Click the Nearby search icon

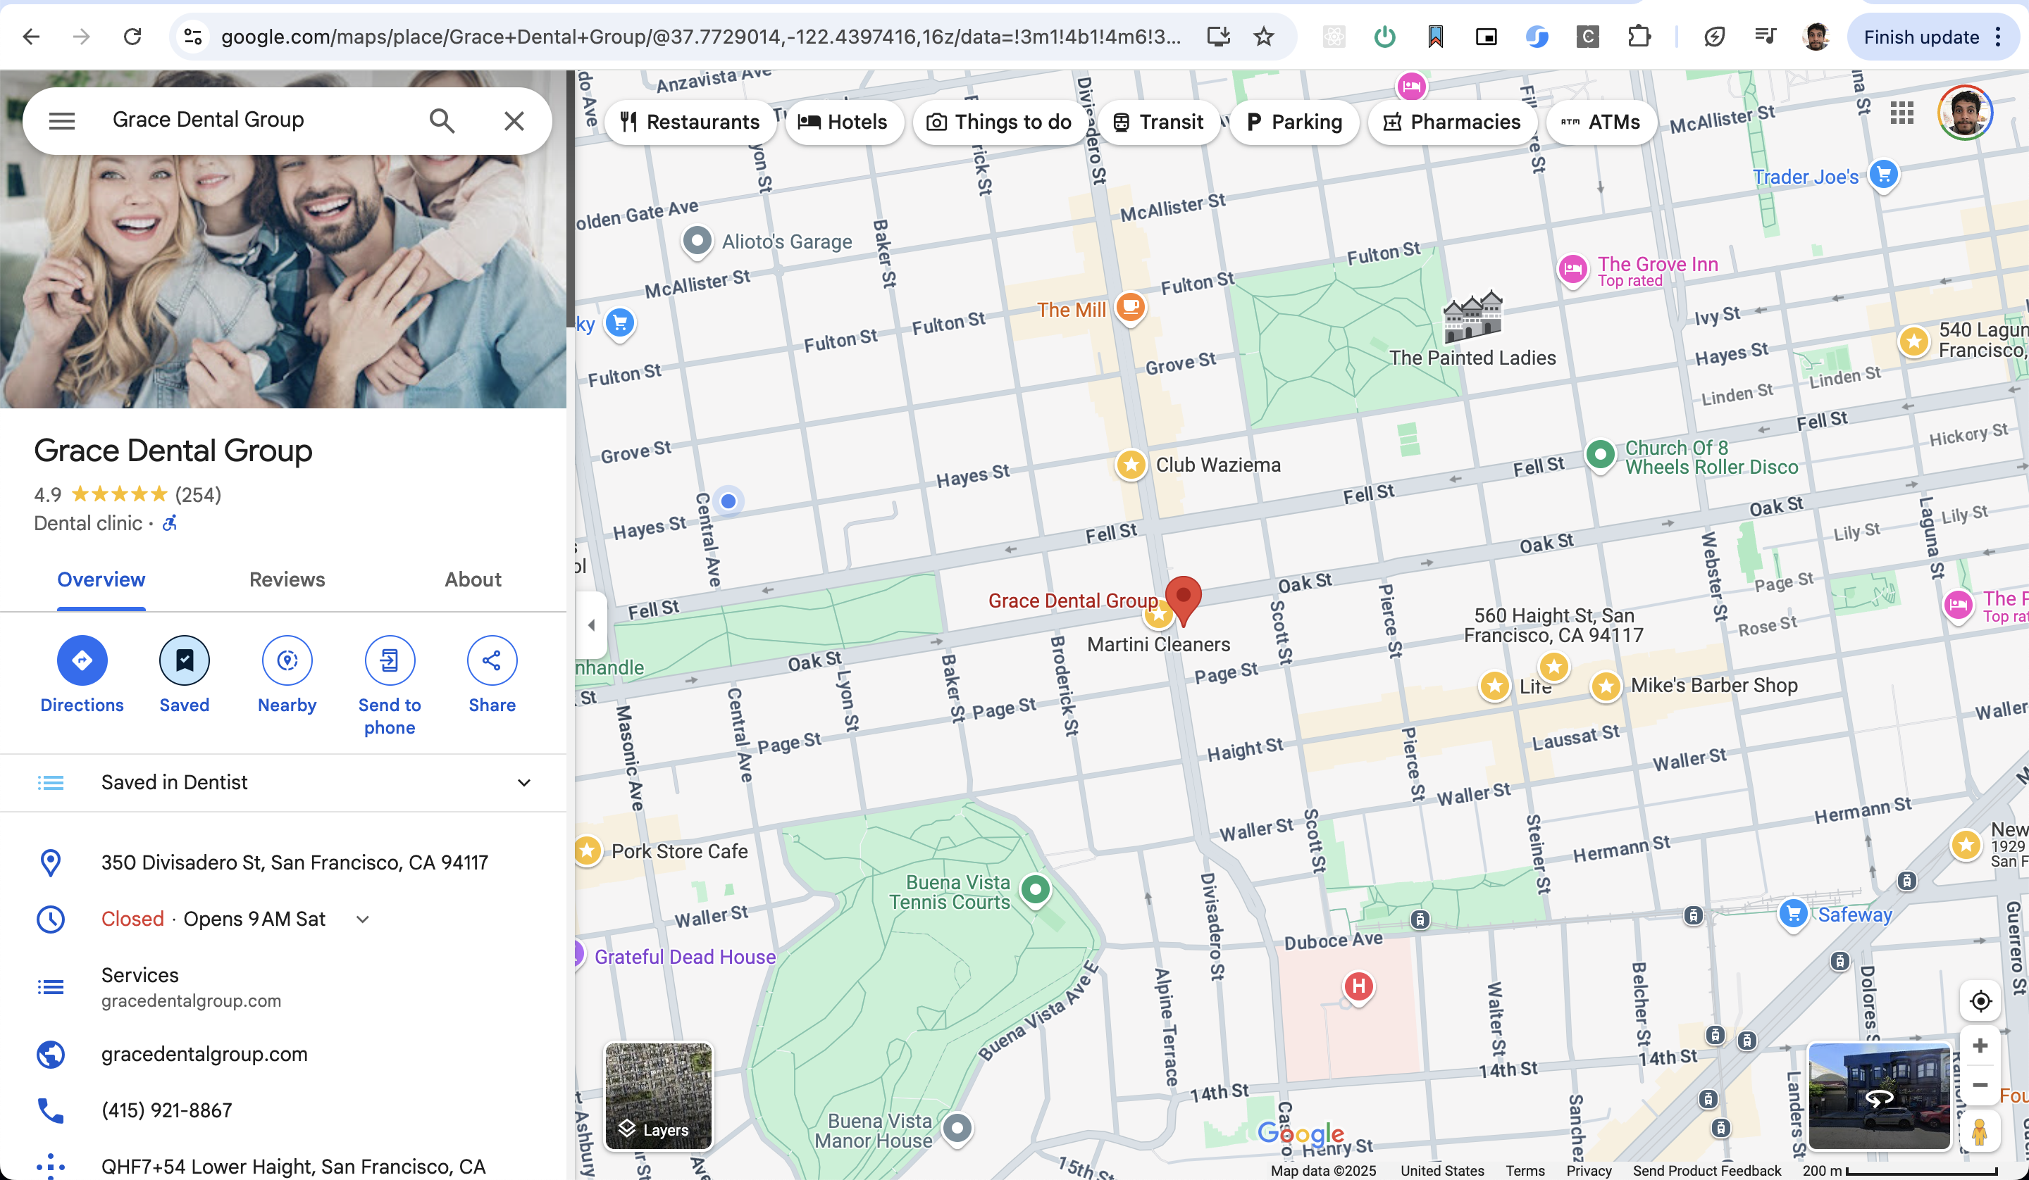(287, 661)
